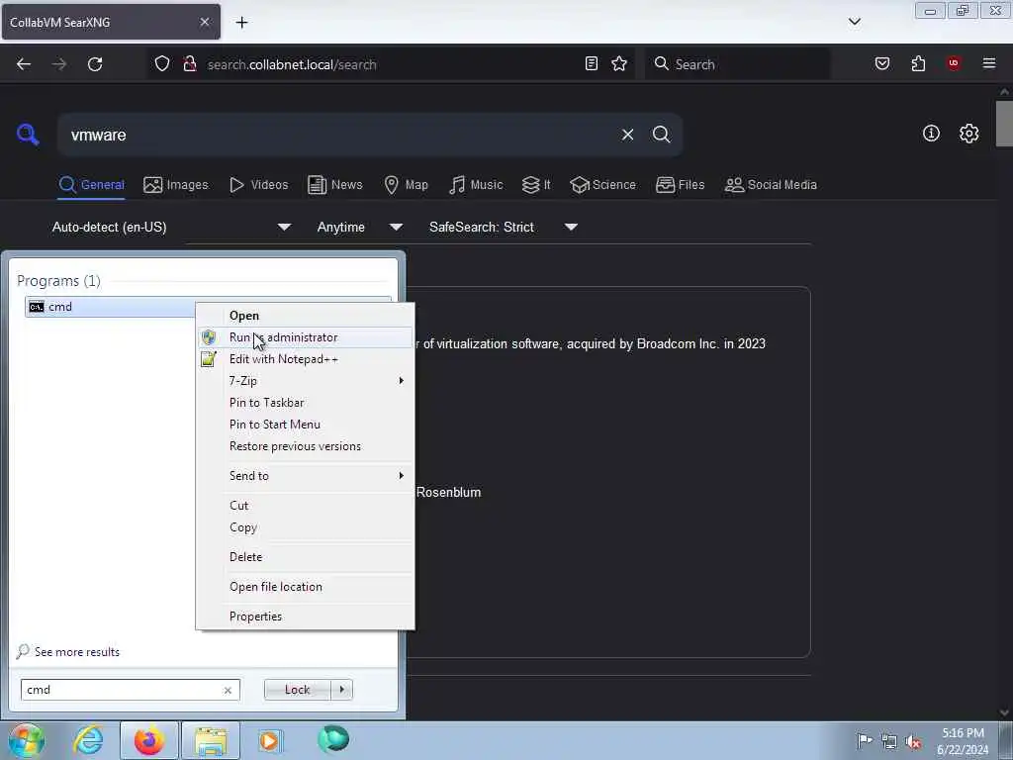Select Pin to Start Menu
The height and width of the screenshot is (760, 1013).
point(305,425)
